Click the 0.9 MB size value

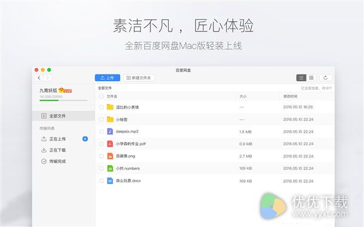(246, 144)
